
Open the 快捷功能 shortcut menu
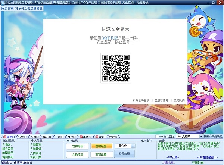217,136
